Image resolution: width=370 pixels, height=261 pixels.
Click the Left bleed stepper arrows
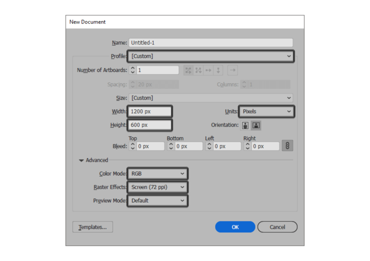click(209, 146)
